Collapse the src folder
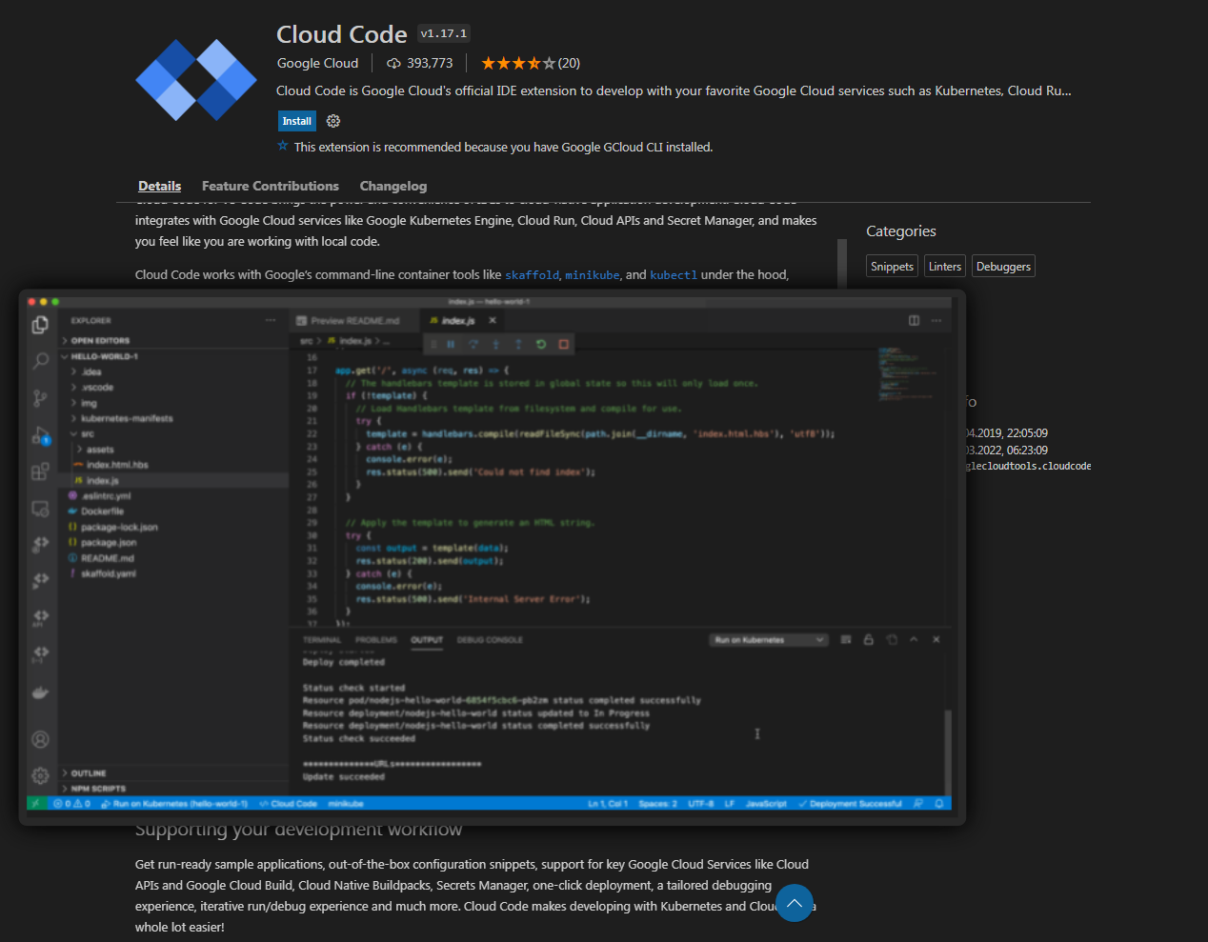 point(89,433)
